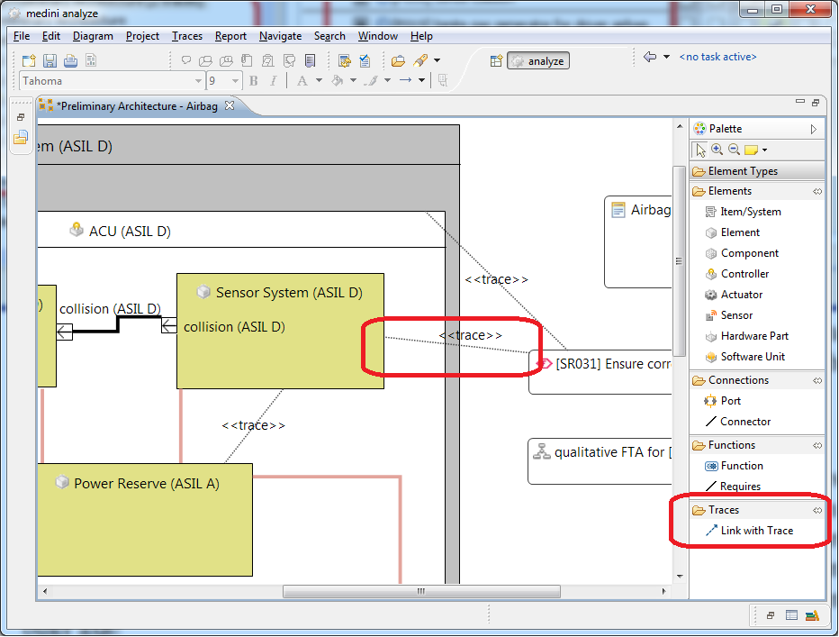Image resolution: width=839 pixels, height=637 pixels.
Task: Open the Tahoma font name dropdown
Action: coord(197,81)
